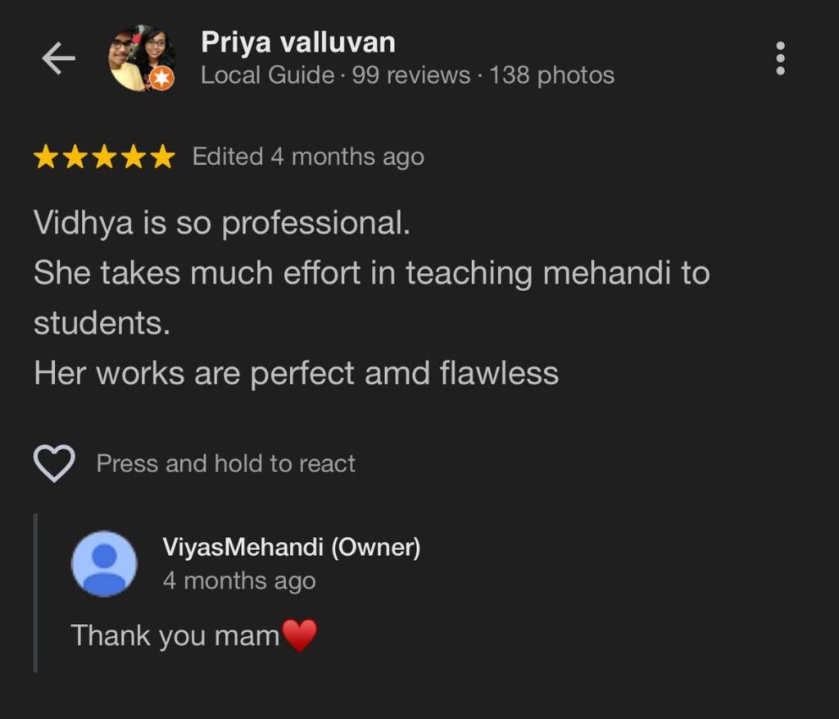Go back using the left arrow
Viewport: 839px width, 719px height.
[x=58, y=59]
